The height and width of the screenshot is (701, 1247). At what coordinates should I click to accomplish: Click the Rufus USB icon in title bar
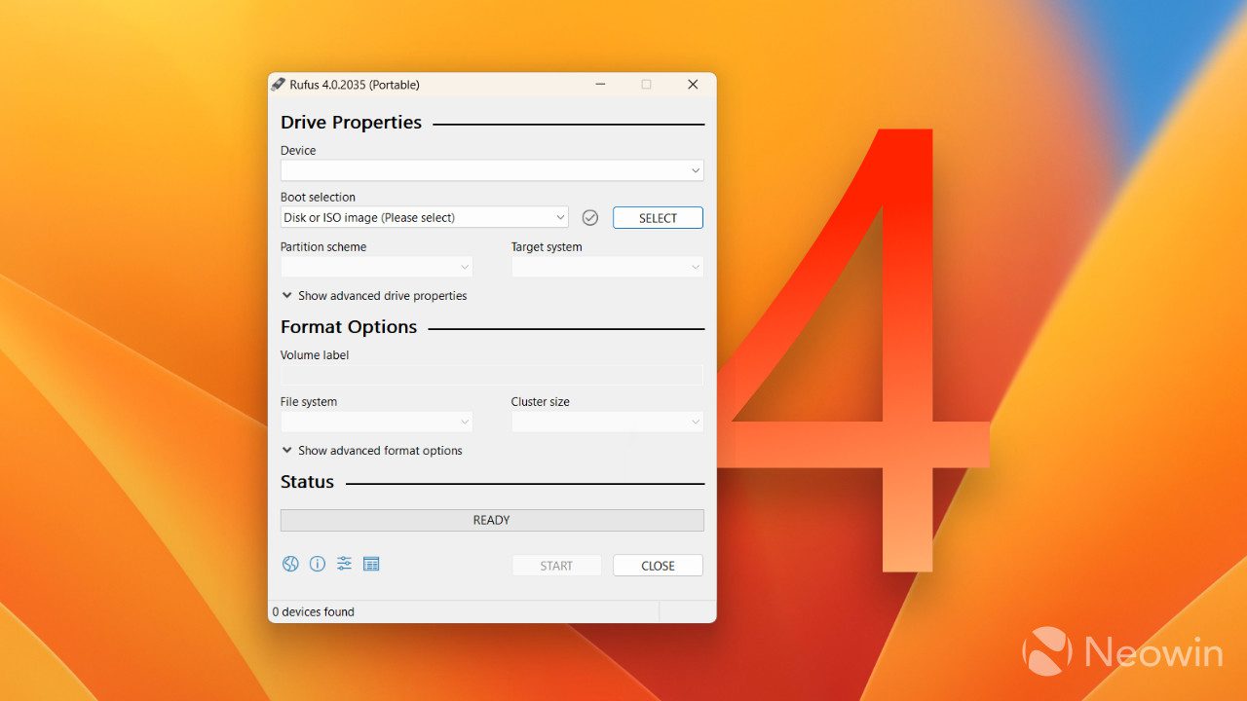coord(279,85)
